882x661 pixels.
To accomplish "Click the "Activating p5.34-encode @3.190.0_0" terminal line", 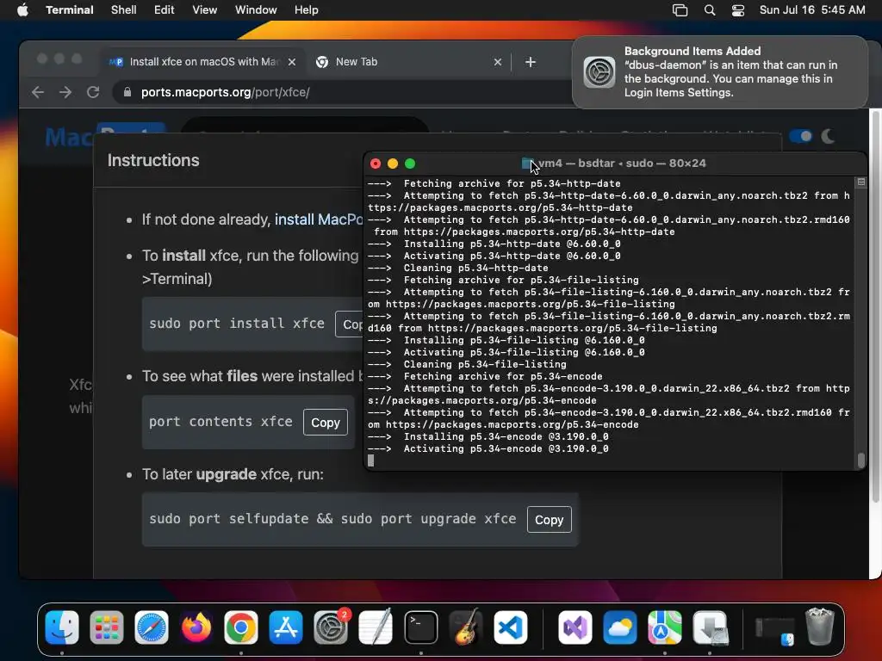I will [488, 448].
